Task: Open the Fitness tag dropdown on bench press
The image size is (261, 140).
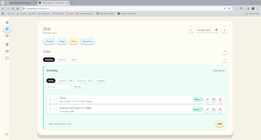Action: tap(198, 110)
